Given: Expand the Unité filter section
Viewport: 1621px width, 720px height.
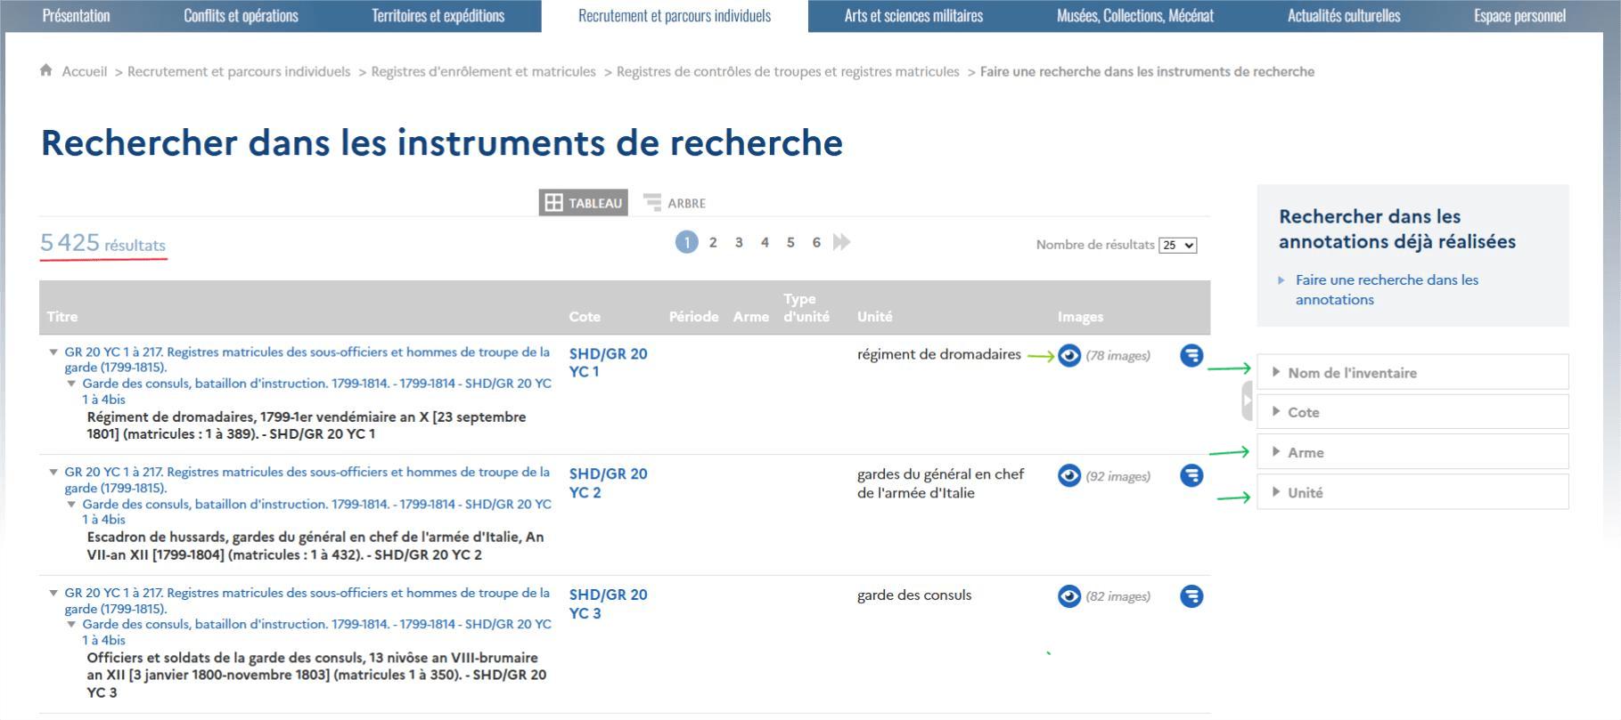Looking at the screenshot, I should point(1305,492).
